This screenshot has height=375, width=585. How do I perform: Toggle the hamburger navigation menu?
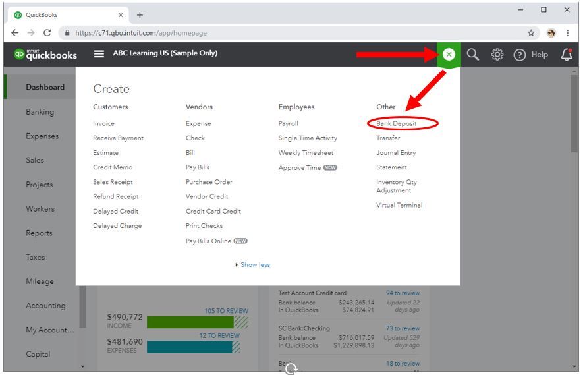coord(99,54)
